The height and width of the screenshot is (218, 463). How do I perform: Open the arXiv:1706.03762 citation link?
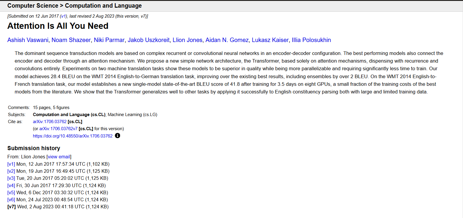click(x=50, y=122)
